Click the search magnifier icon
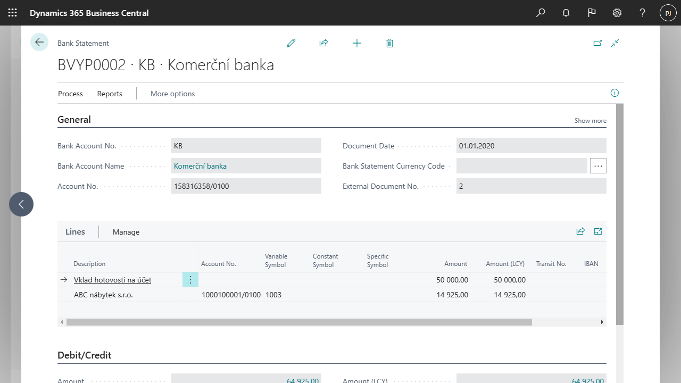This screenshot has width=681, height=383. tap(541, 13)
